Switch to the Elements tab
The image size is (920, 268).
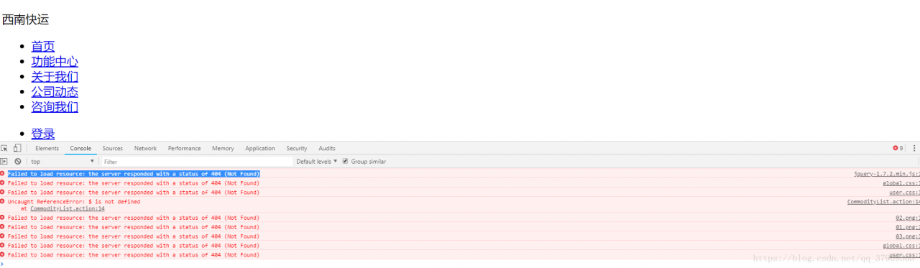47,148
